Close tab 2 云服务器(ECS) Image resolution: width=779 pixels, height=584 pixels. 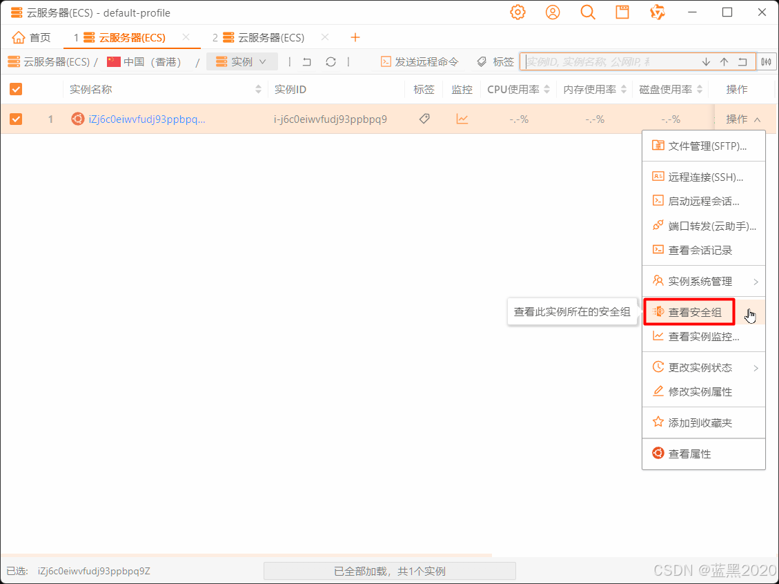click(x=325, y=37)
